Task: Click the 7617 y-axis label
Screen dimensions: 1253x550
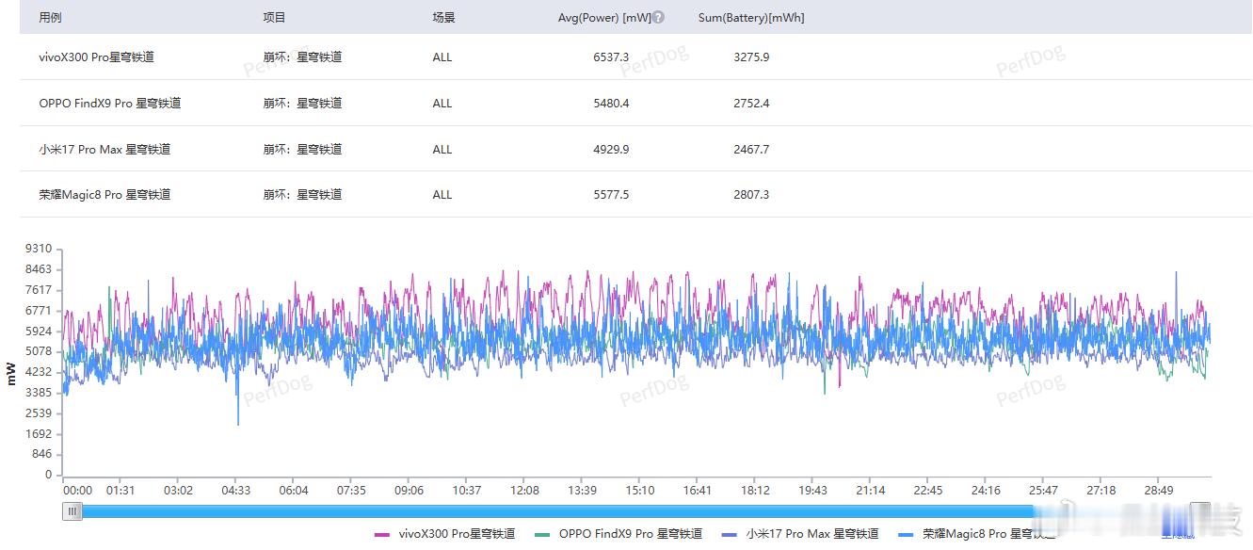Action: point(40,290)
